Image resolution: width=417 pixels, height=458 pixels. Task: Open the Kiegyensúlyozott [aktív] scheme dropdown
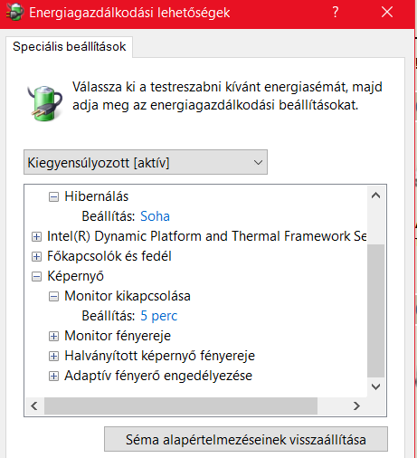146,162
